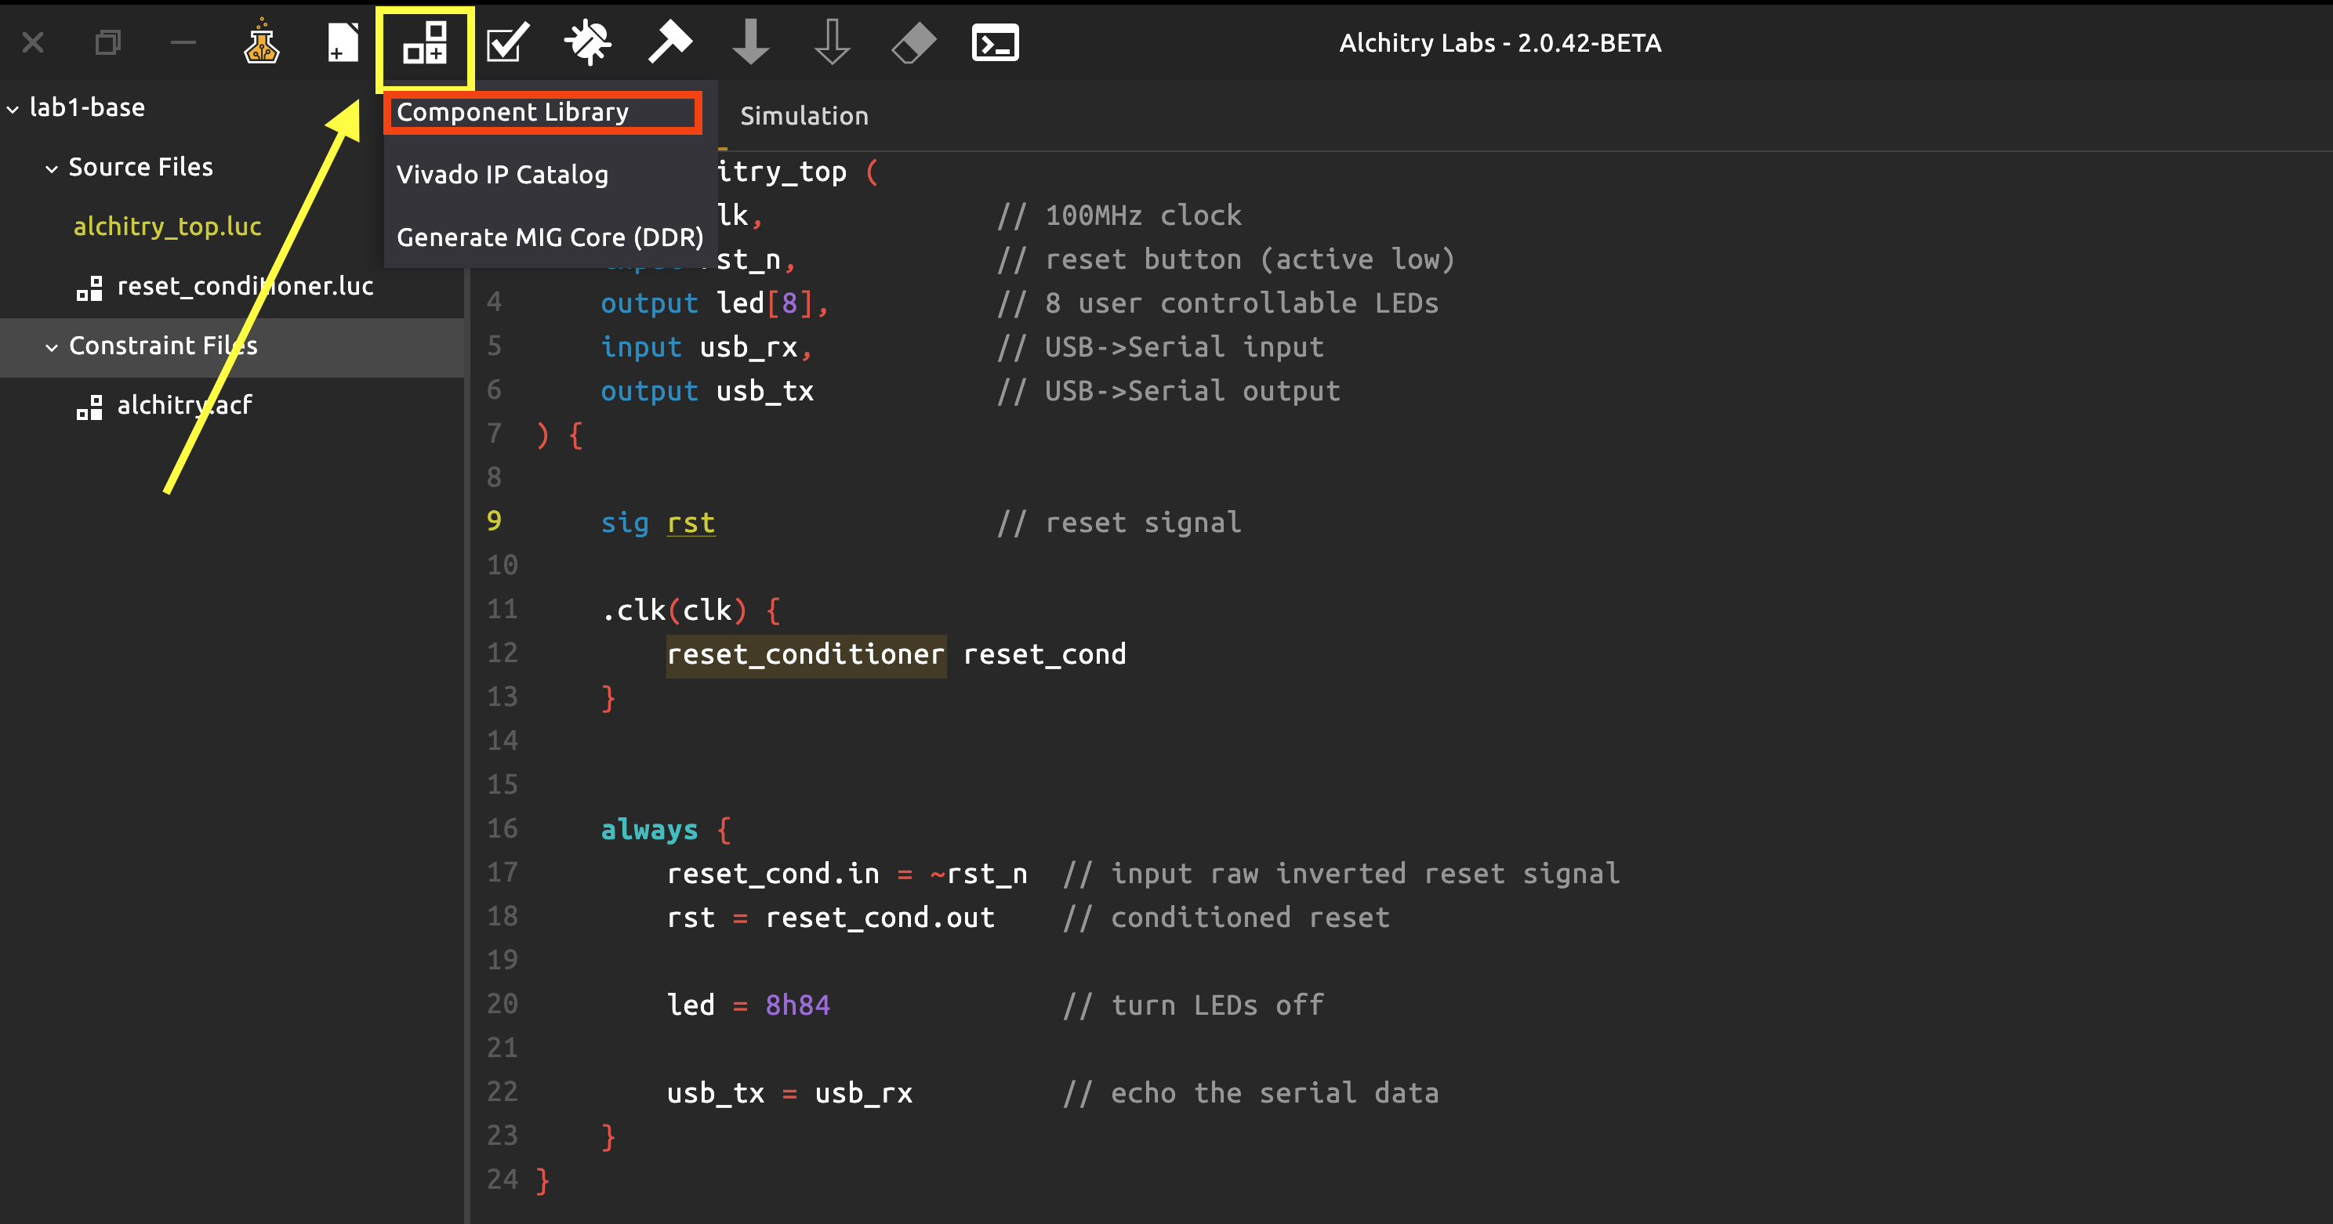Screen dimensions: 2333x1224
Task: Open alchitry_top.luc in the file tree
Action: pos(168,226)
